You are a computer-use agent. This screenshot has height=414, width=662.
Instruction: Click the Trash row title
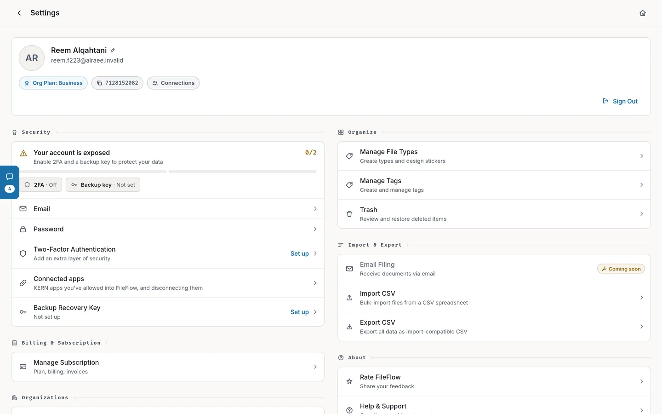(x=369, y=210)
